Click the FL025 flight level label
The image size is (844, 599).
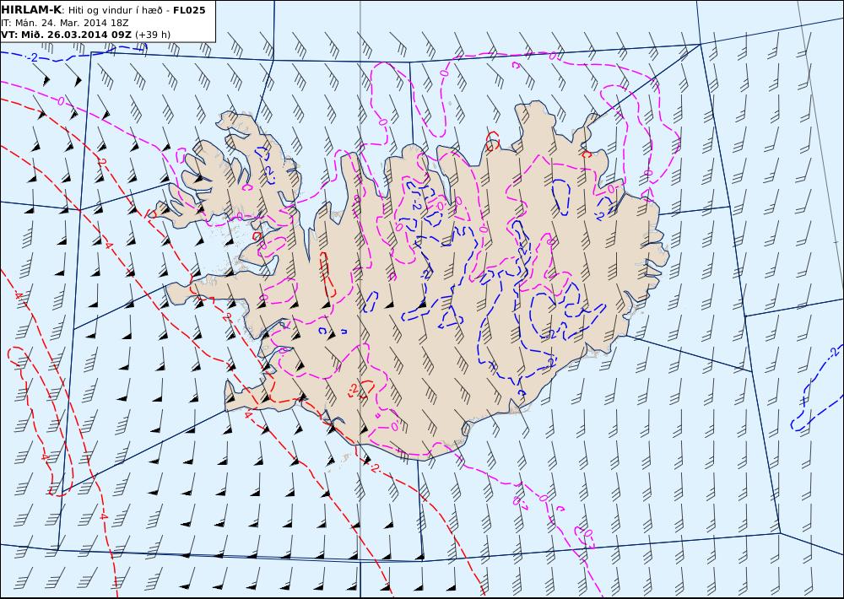point(189,10)
